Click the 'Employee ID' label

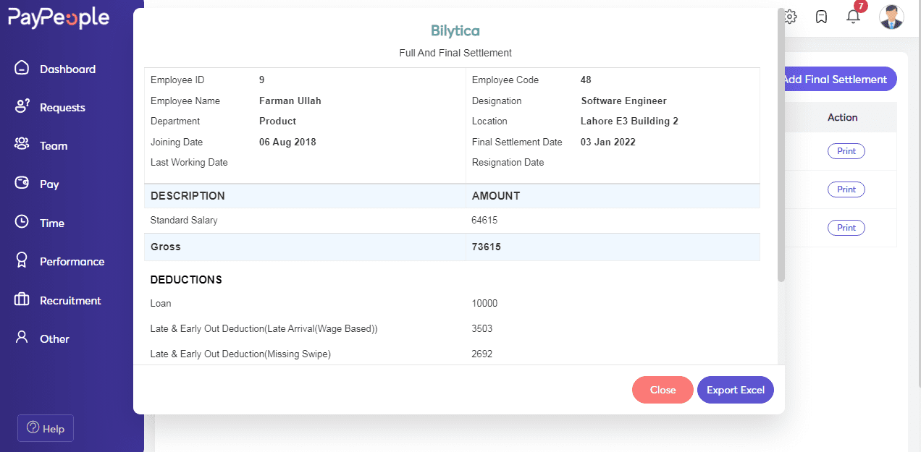[x=177, y=80]
